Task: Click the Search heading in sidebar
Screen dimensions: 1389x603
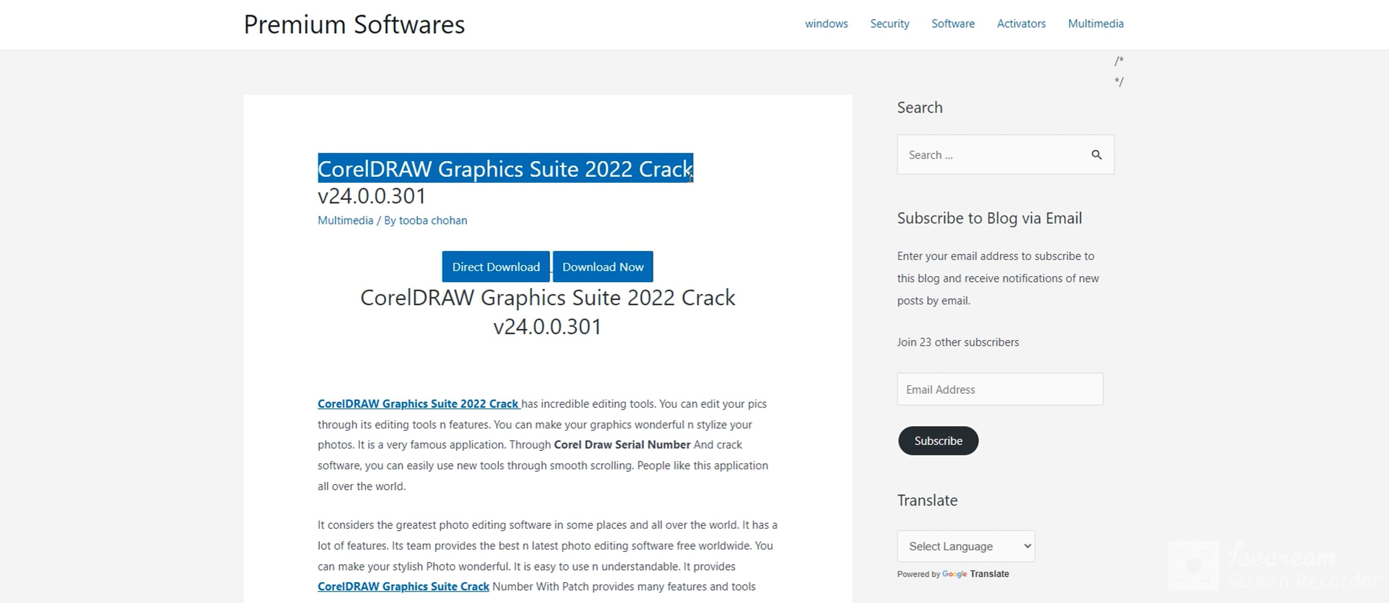Action: [x=920, y=108]
